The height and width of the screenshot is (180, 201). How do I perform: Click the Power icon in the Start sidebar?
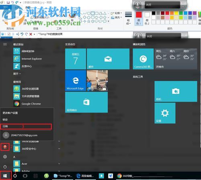(5, 167)
